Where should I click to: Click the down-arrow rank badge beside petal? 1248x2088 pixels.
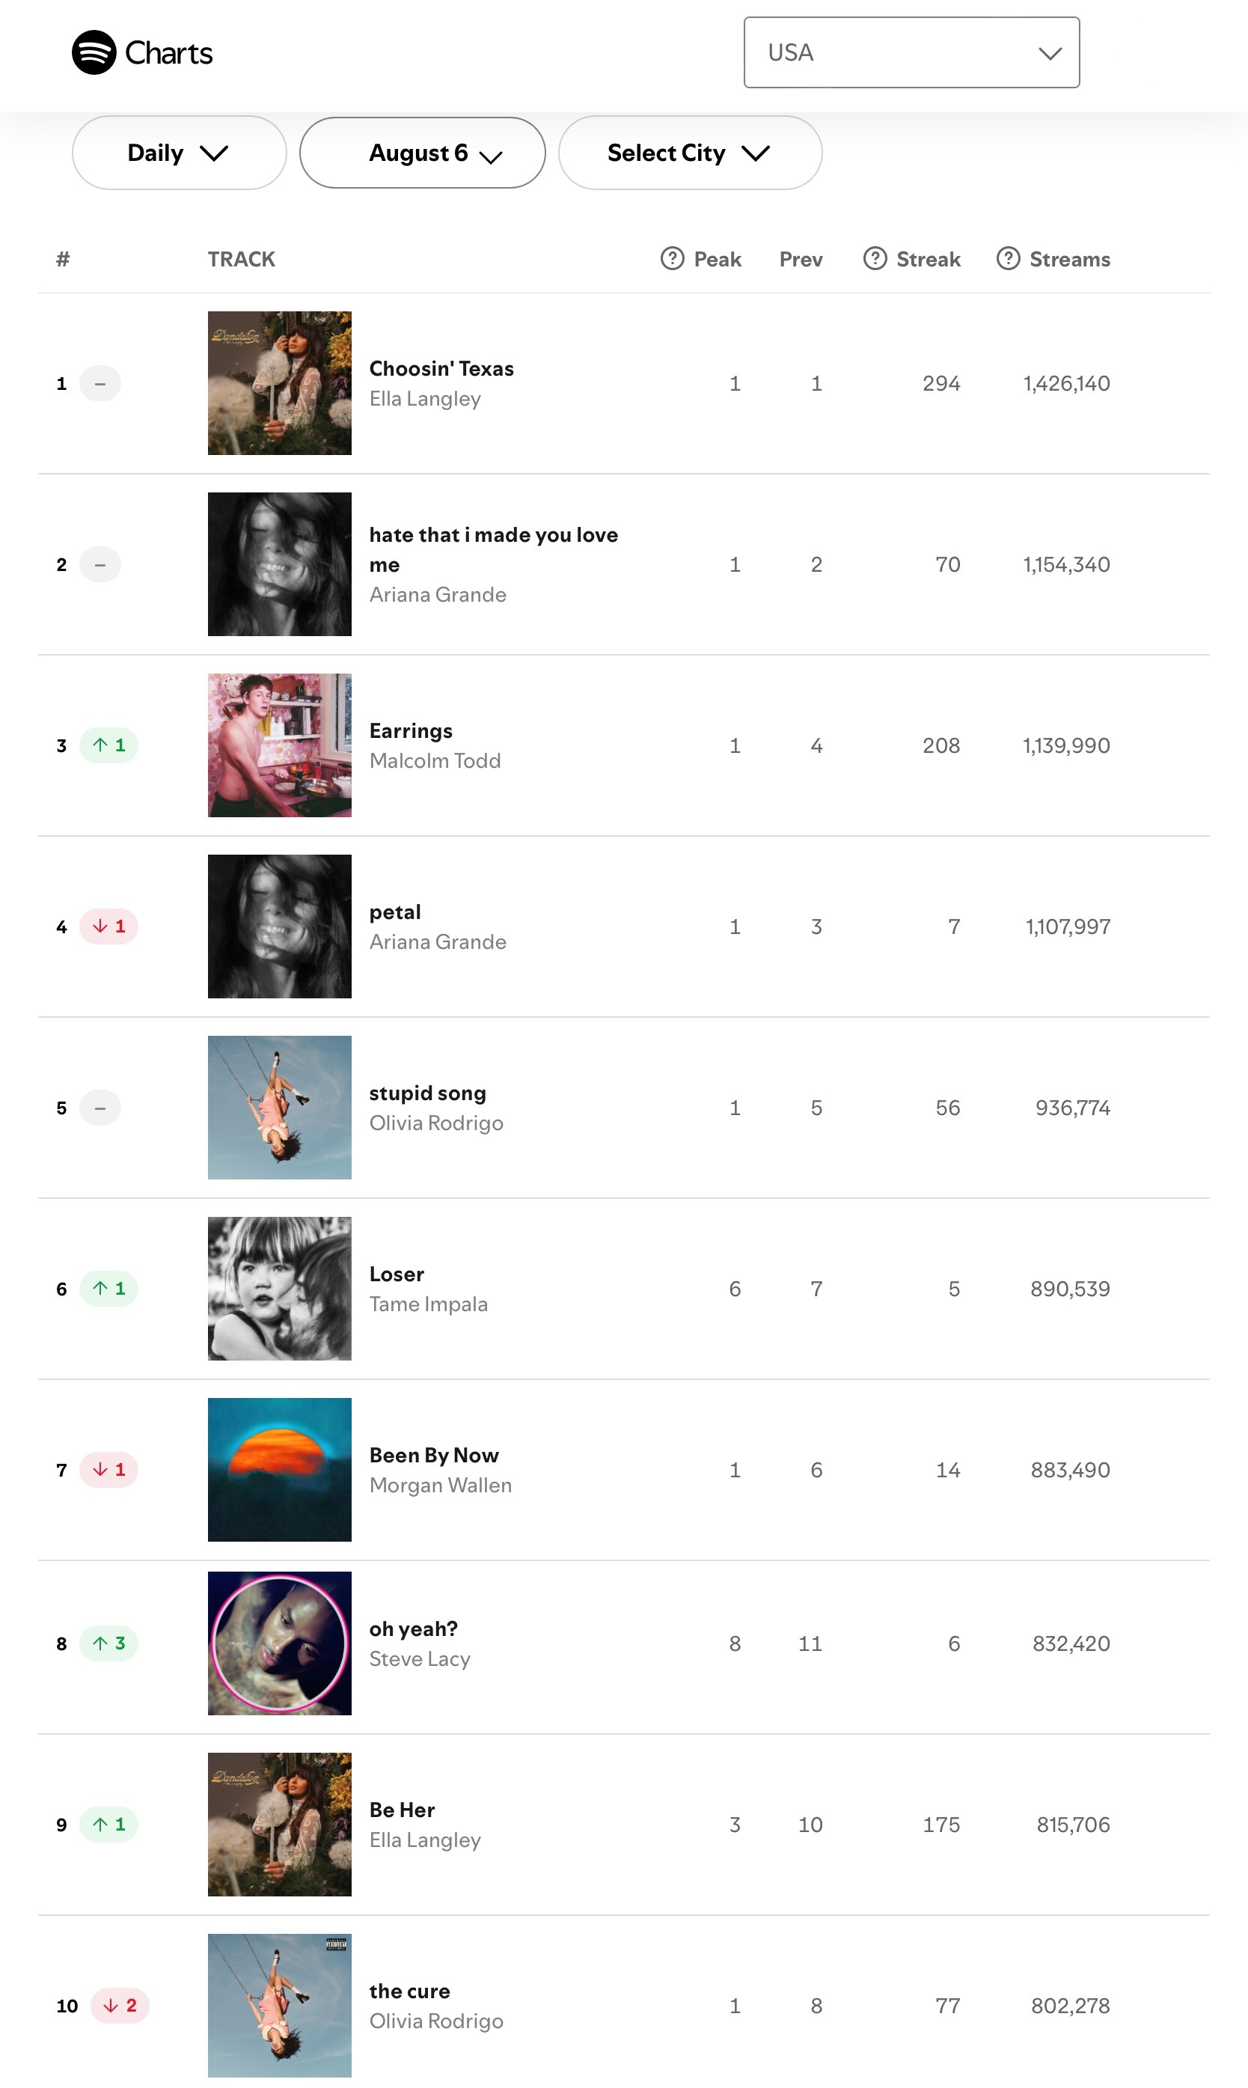click(x=108, y=926)
